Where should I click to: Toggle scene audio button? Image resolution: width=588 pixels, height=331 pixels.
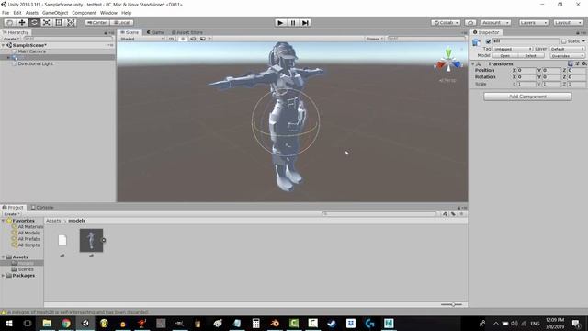coord(193,39)
